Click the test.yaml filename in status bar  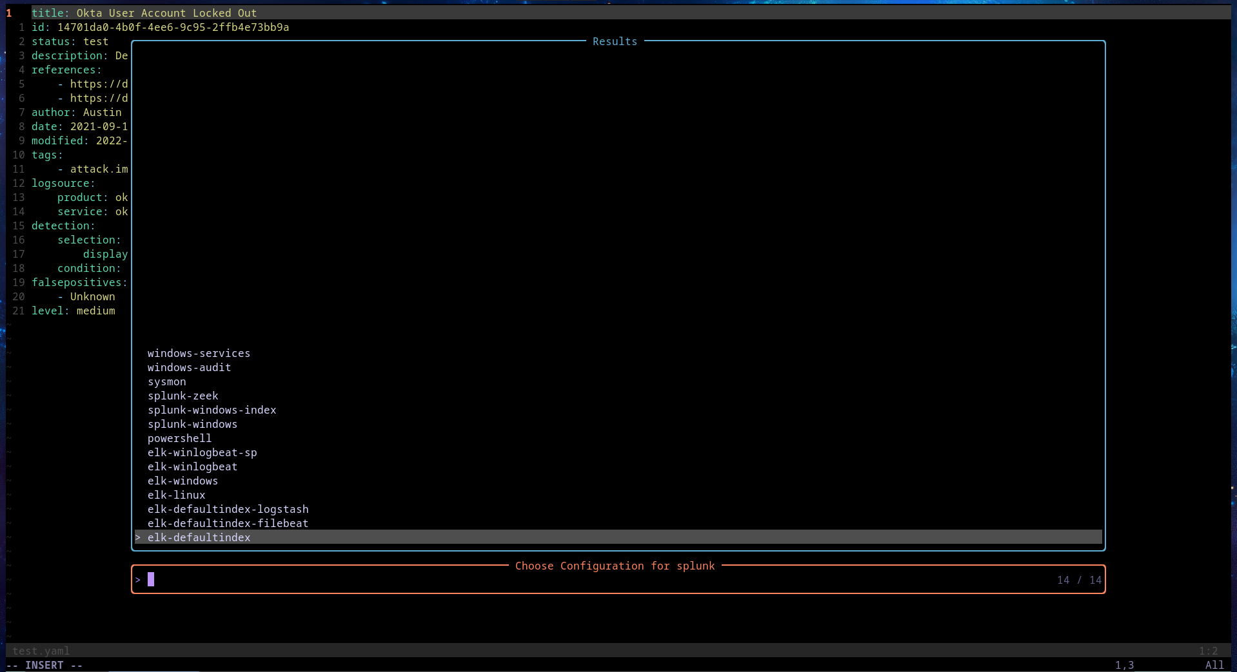coord(41,650)
